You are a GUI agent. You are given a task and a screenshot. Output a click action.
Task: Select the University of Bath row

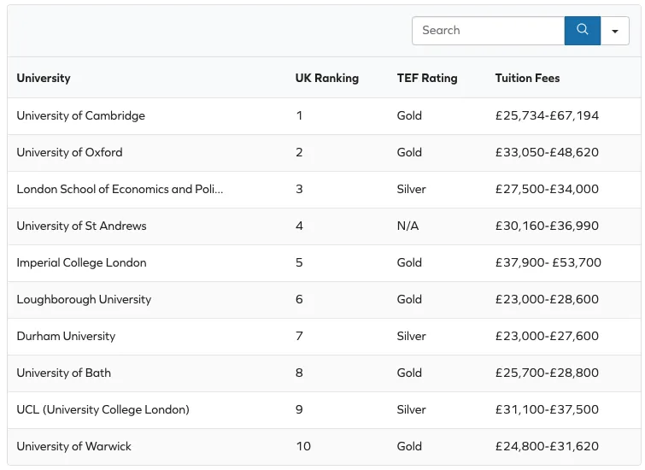pos(64,373)
